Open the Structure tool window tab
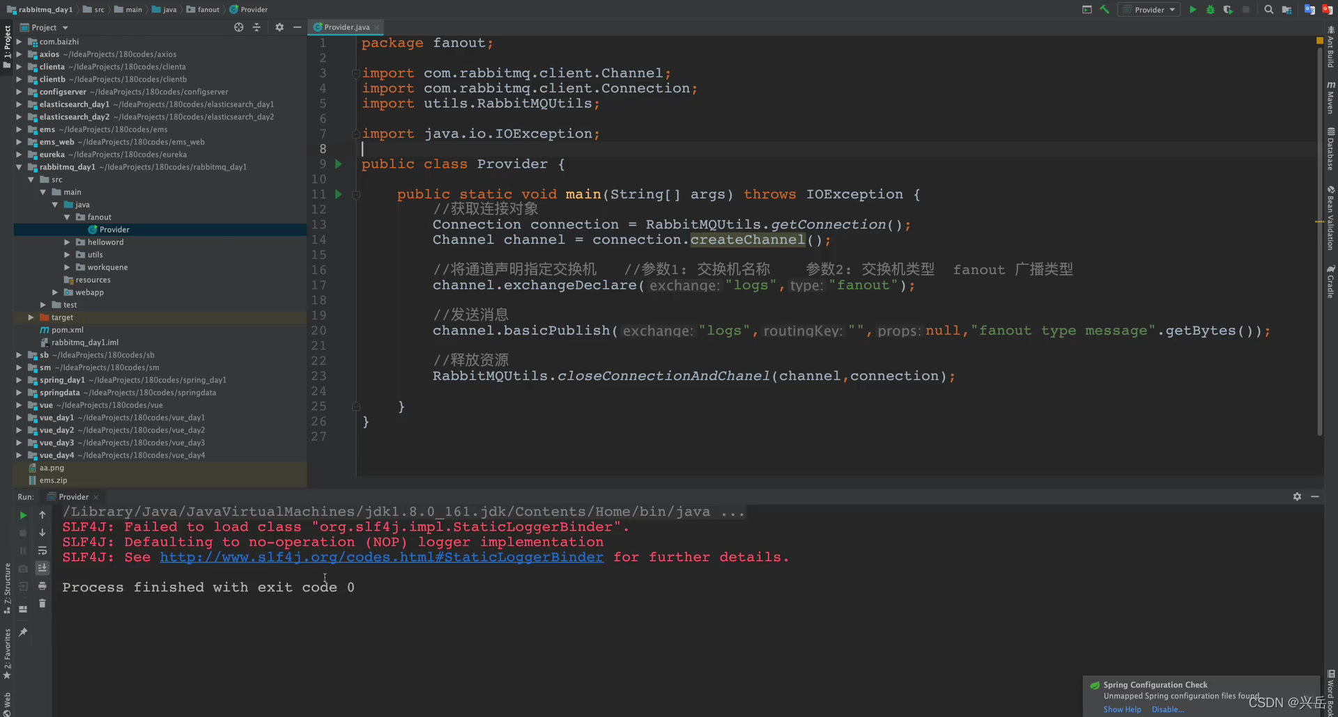Viewport: 1338px width, 717px height. 7,588
